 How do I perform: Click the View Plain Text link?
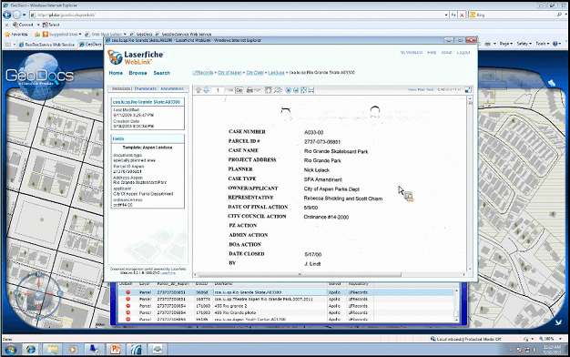tap(421, 89)
